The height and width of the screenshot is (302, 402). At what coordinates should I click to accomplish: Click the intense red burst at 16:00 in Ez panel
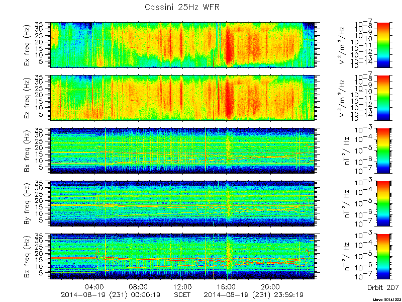229,99
